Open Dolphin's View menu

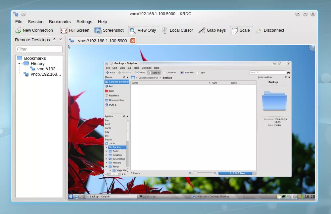click(x=122, y=68)
